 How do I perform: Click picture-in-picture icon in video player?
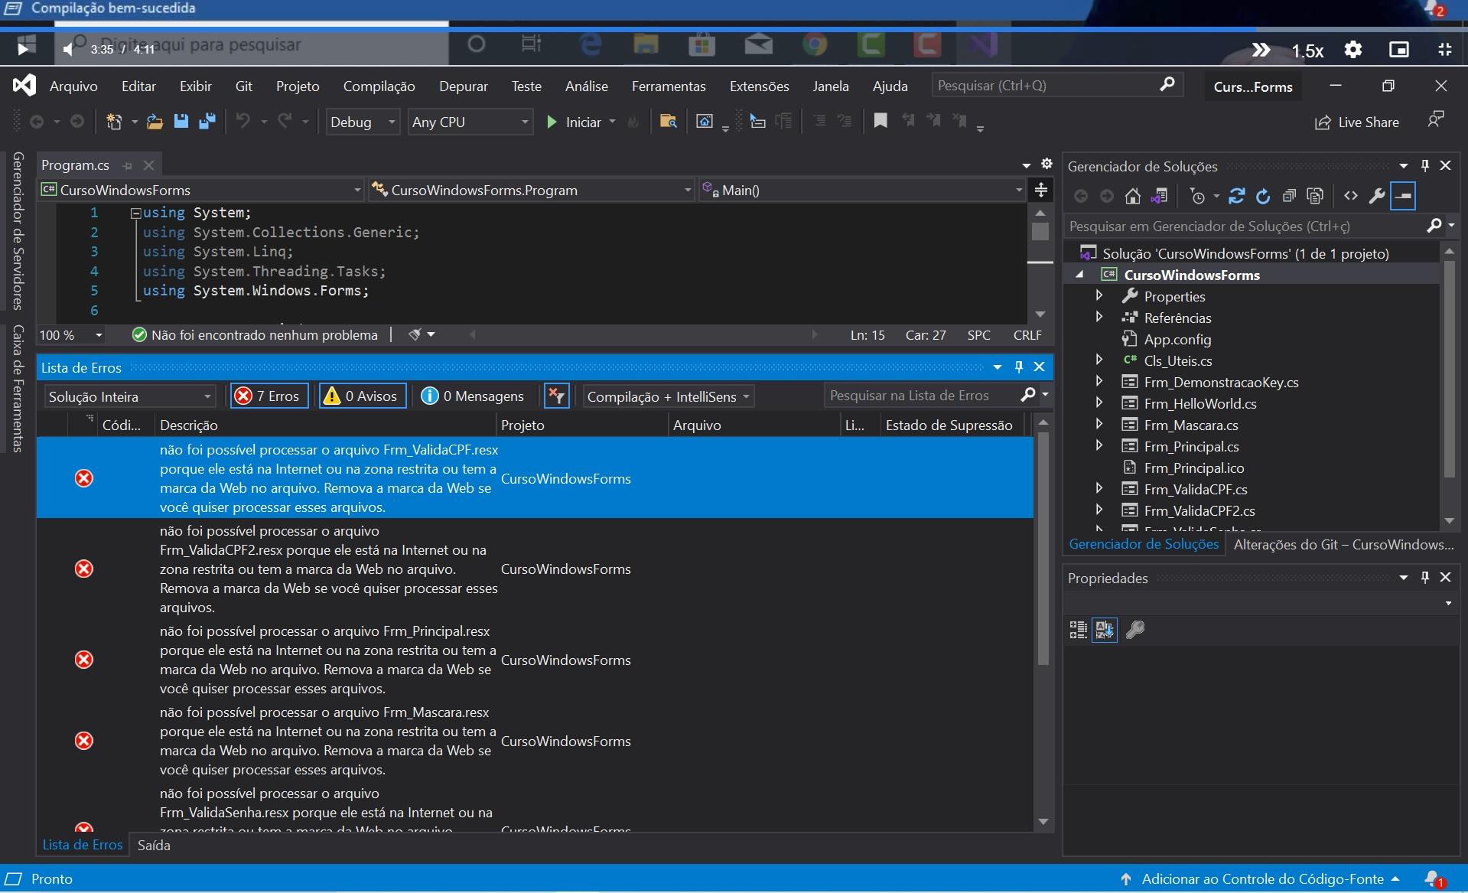[x=1399, y=50]
